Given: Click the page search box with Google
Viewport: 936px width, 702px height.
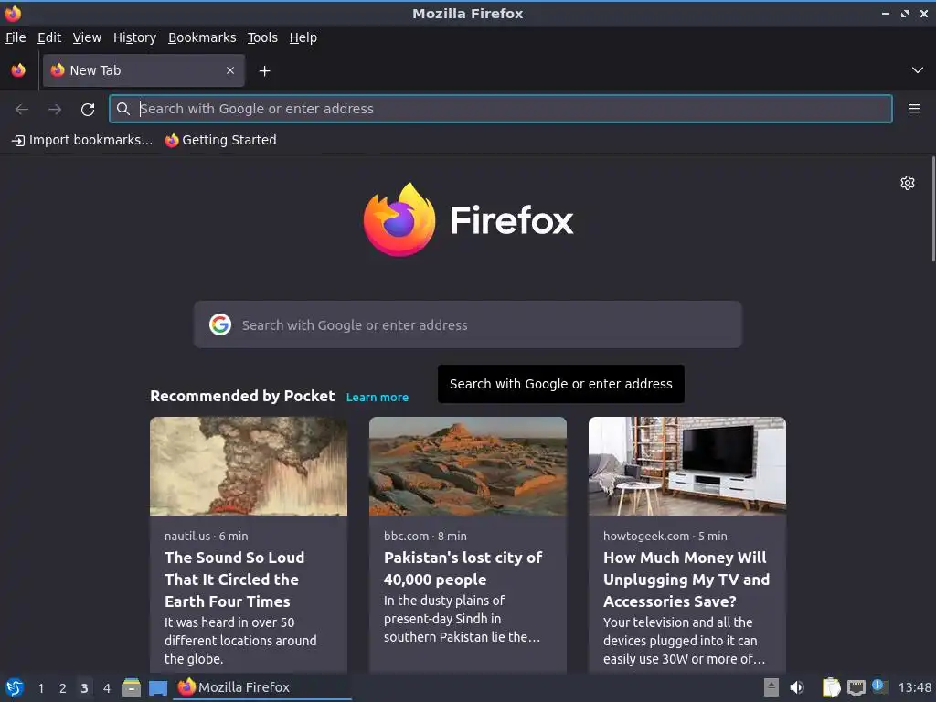Looking at the screenshot, I should click(467, 324).
